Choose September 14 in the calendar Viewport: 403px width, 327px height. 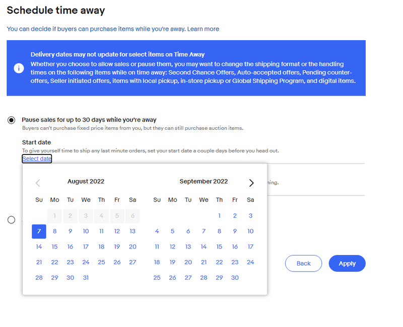coord(204,247)
